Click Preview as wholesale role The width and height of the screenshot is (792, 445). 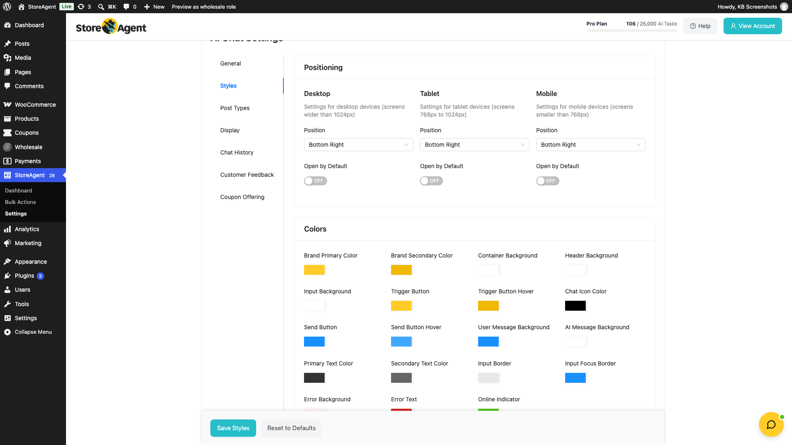coord(204,7)
